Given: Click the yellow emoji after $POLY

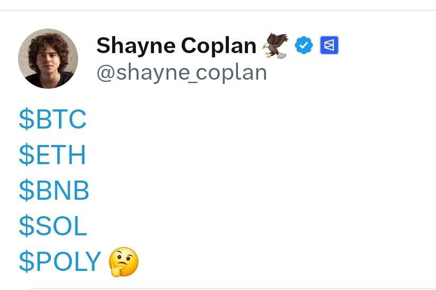Looking at the screenshot, I should (123, 262).
